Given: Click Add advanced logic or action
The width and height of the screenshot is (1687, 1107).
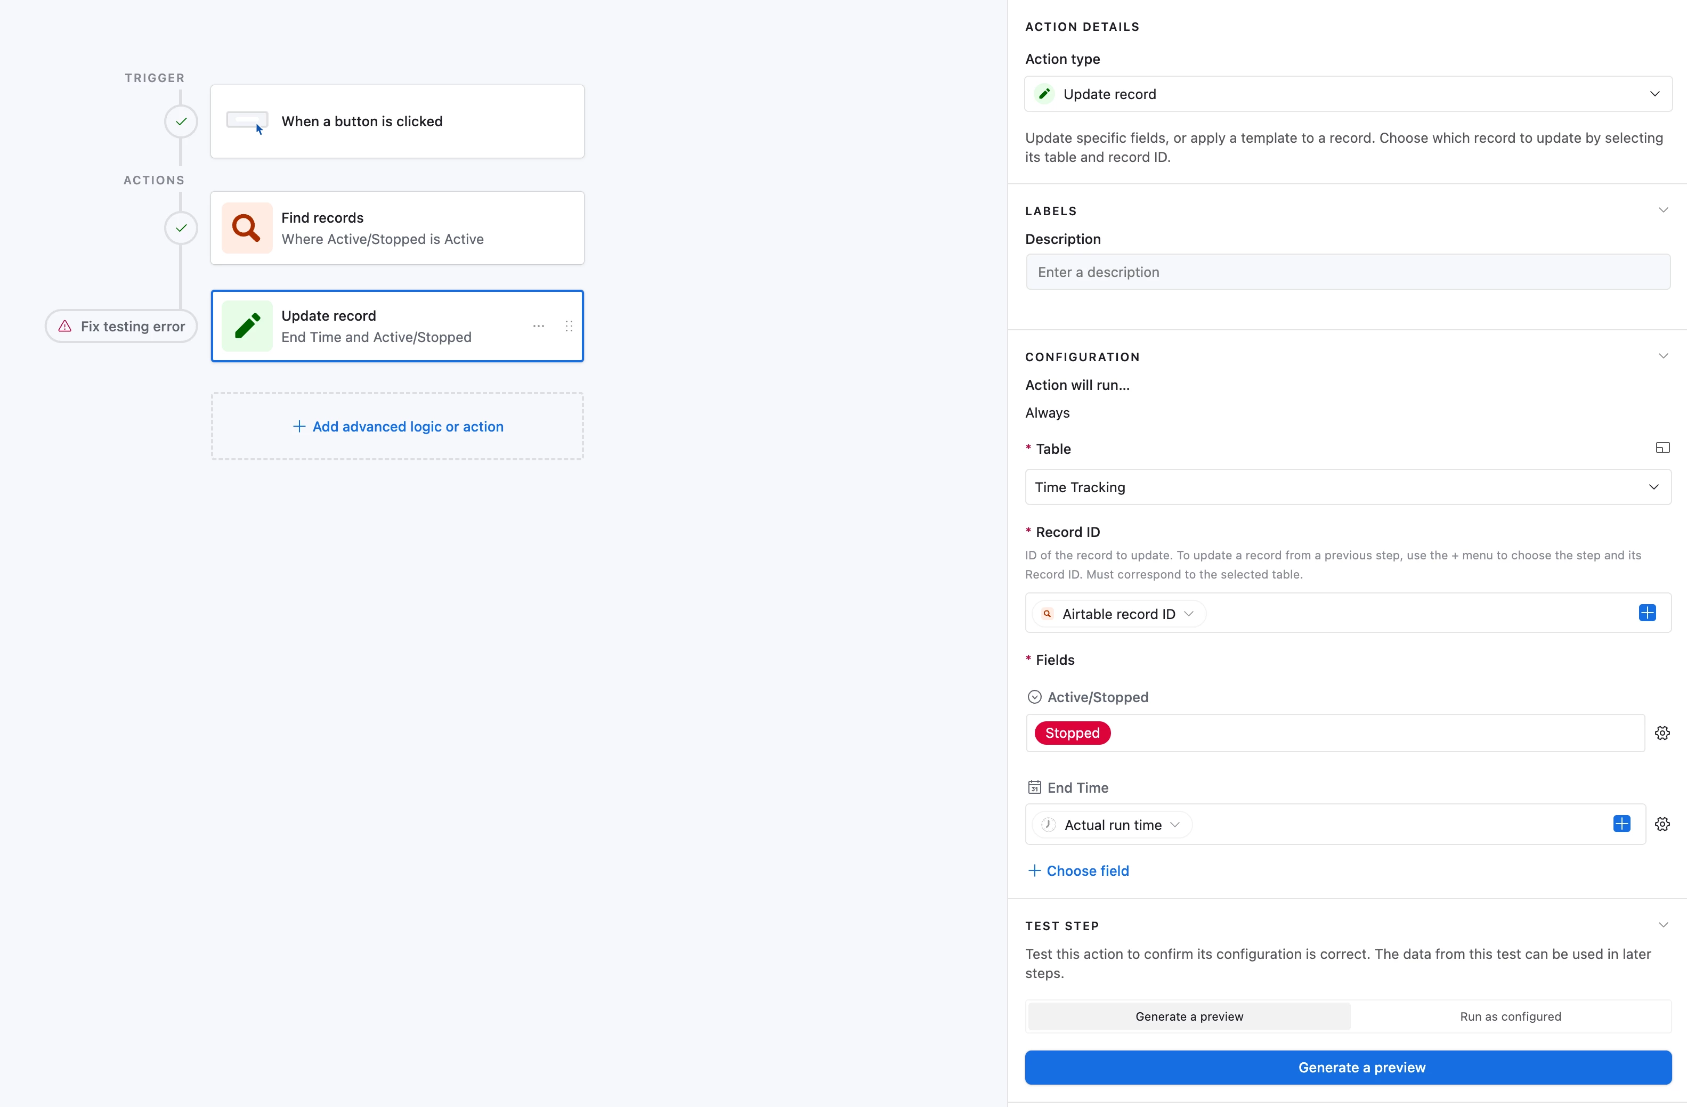Looking at the screenshot, I should 398,427.
